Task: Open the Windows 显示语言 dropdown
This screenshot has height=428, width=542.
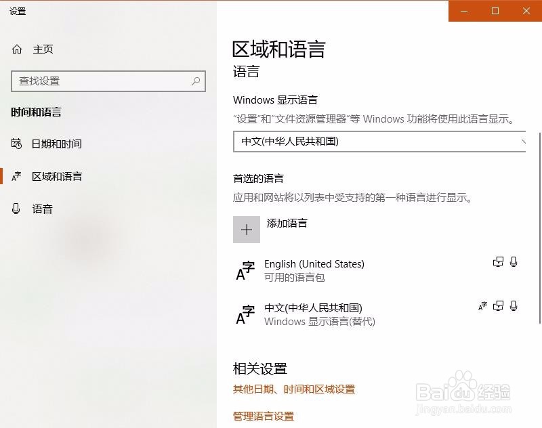Action: (x=379, y=142)
